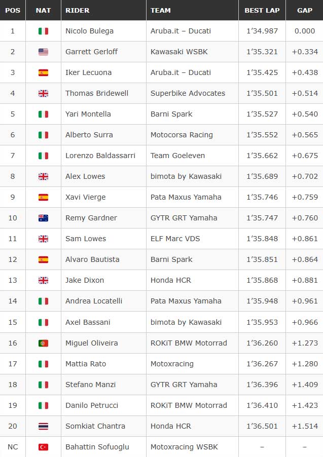323x457 pixels.
Task: Click the Turkish flag for Bahattin Sofuoglu
Action: (x=43, y=447)
